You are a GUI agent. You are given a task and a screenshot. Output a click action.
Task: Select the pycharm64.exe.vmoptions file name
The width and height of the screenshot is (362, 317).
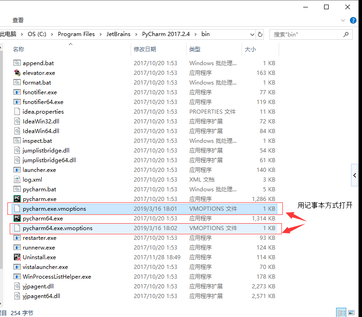point(57,228)
